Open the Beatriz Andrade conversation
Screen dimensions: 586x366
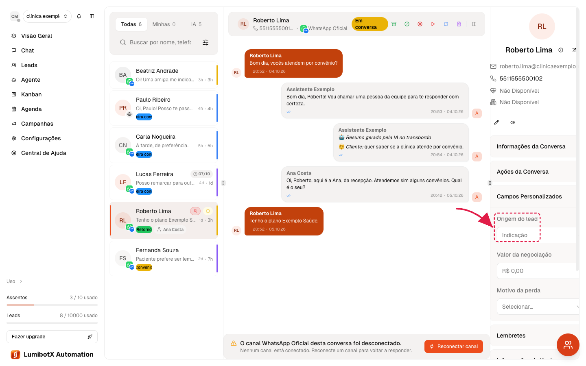[x=164, y=75]
